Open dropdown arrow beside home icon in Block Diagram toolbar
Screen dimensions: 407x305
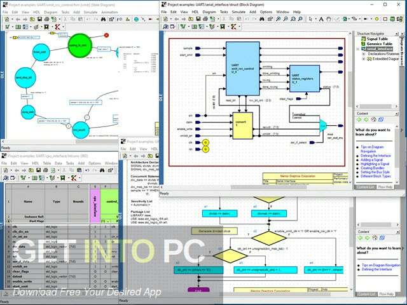click(x=170, y=19)
